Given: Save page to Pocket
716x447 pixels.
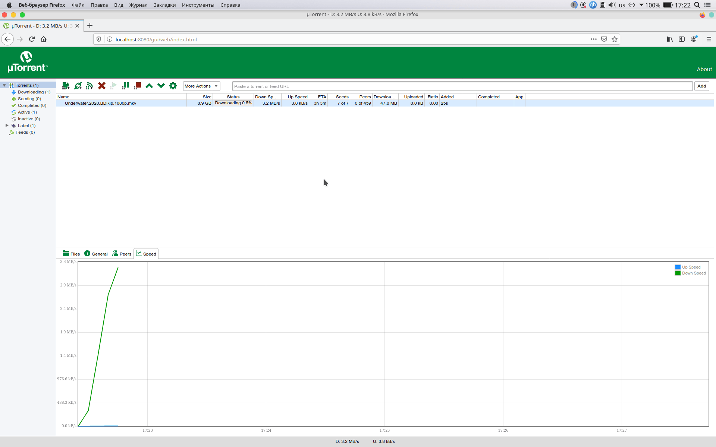Looking at the screenshot, I should tap(604, 39).
